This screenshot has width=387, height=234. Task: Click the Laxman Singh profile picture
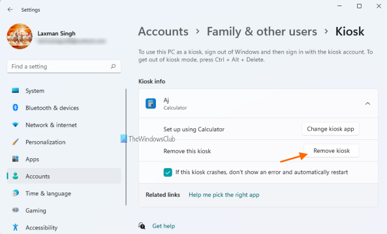pyautogui.click(x=20, y=38)
